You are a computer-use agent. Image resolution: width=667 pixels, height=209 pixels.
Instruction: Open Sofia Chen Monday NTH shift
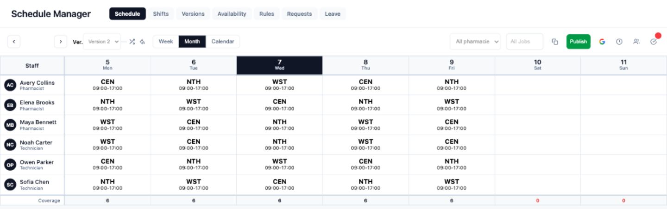pyautogui.click(x=107, y=184)
